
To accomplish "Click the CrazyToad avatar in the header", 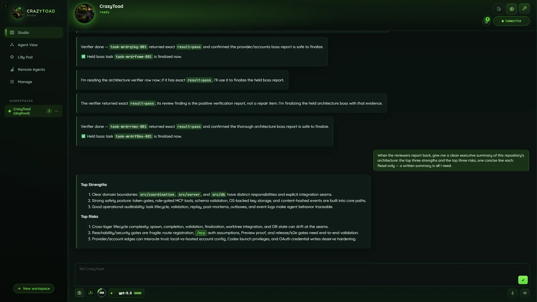I will 84,13.
